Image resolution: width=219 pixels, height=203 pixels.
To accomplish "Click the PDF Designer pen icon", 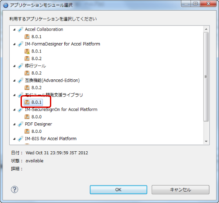I will (20, 124).
